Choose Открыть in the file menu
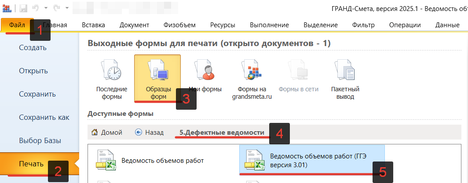 coord(33,71)
